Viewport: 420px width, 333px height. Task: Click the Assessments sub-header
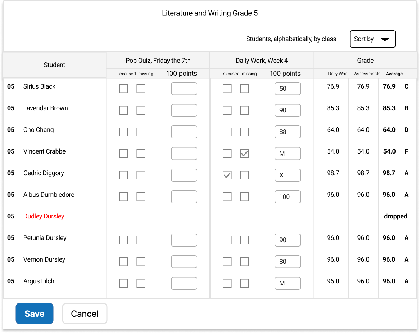tap(367, 74)
